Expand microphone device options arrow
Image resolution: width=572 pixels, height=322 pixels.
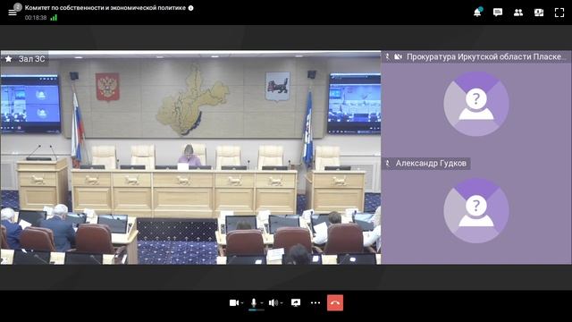[262, 303]
